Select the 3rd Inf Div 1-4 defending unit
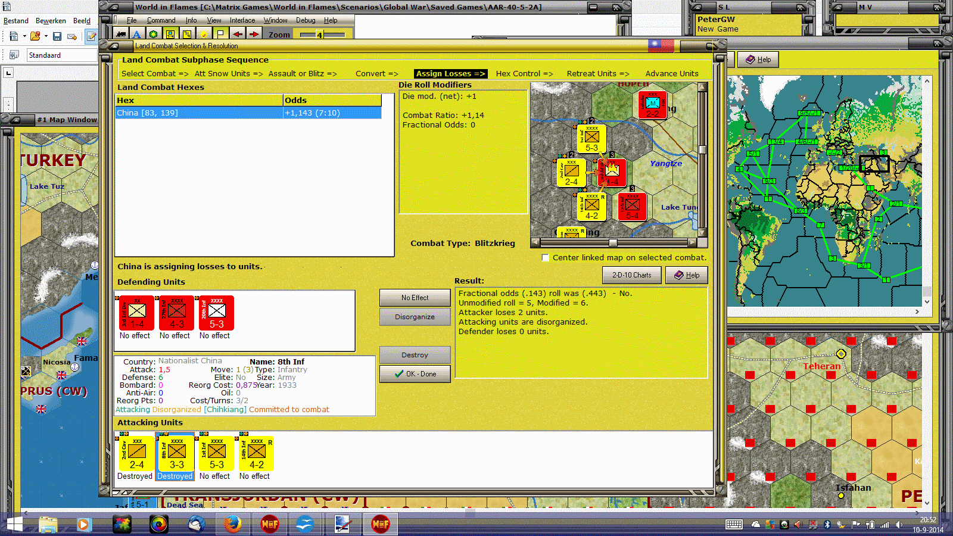Screen dimensions: 953x536 tap(137, 313)
